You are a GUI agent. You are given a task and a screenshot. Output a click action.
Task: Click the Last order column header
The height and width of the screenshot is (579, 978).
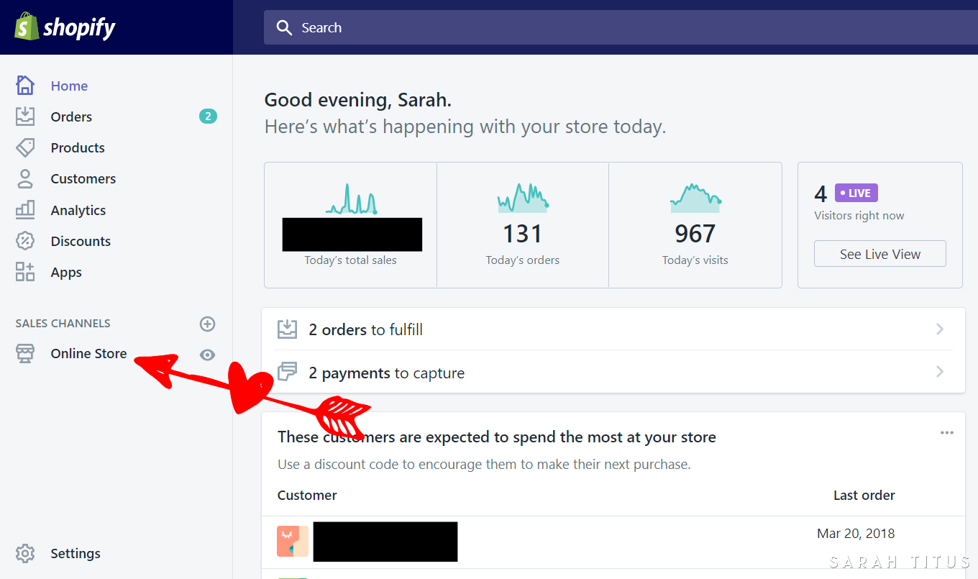(864, 495)
